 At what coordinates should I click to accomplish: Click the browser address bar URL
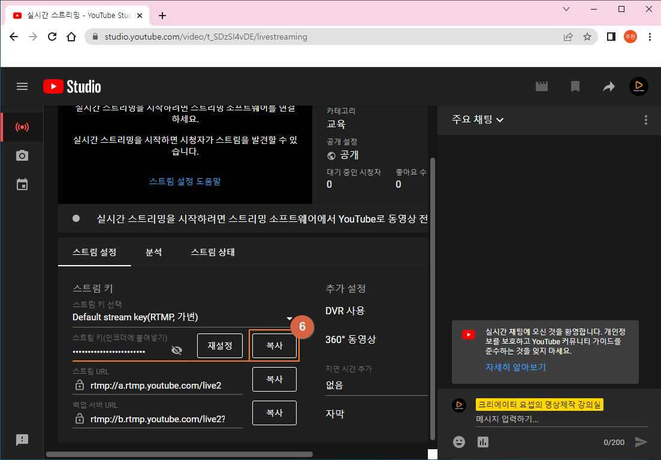(206, 37)
